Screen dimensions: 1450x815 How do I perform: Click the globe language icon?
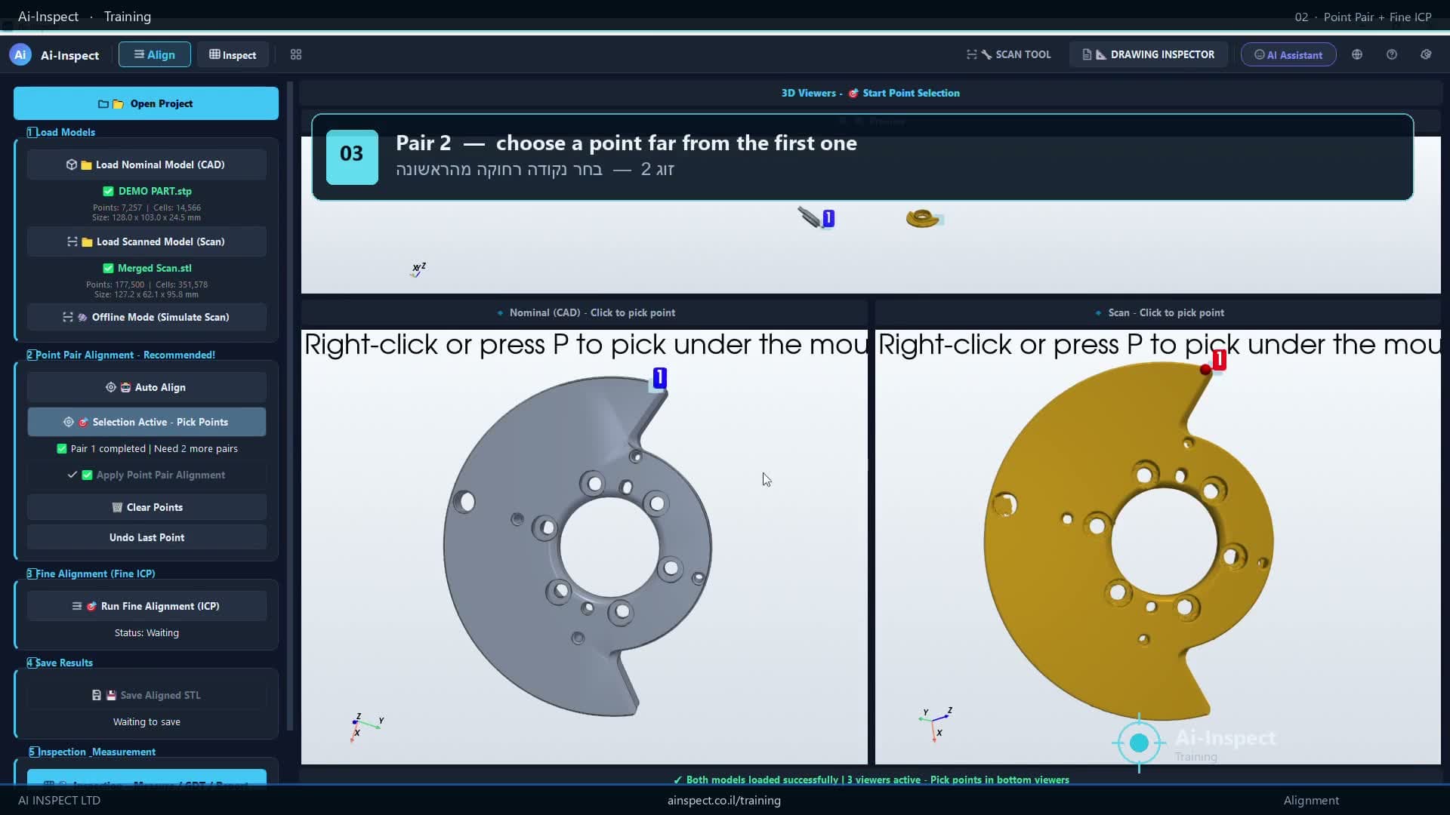click(1357, 54)
